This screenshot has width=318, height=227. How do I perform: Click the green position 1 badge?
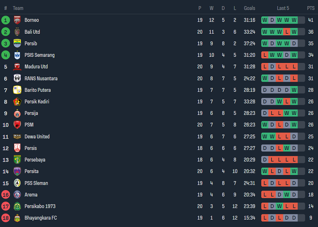pos(6,20)
